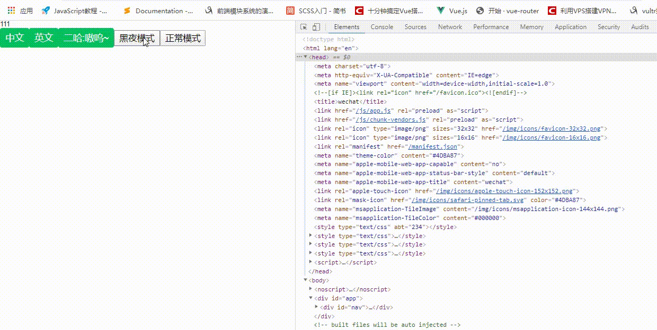Open the safari-pinned-tab.svg link

[x=468, y=200]
